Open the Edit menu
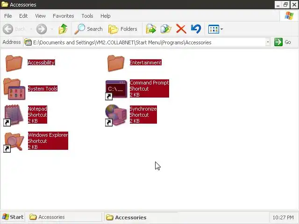Image resolution: width=299 pixels, height=224 pixels. coord(23,16)
